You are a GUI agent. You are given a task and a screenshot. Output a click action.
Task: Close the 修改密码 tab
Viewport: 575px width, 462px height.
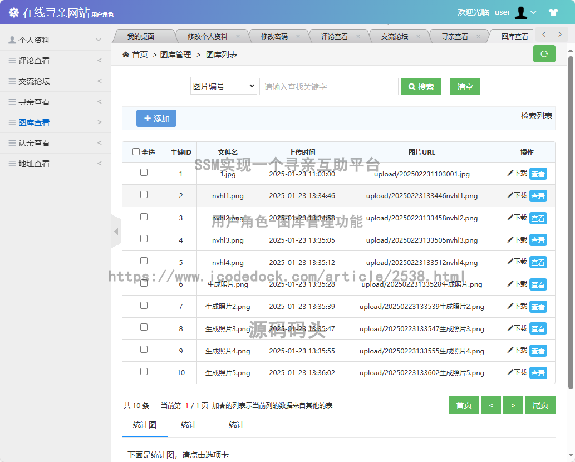[x=298, y=36]
